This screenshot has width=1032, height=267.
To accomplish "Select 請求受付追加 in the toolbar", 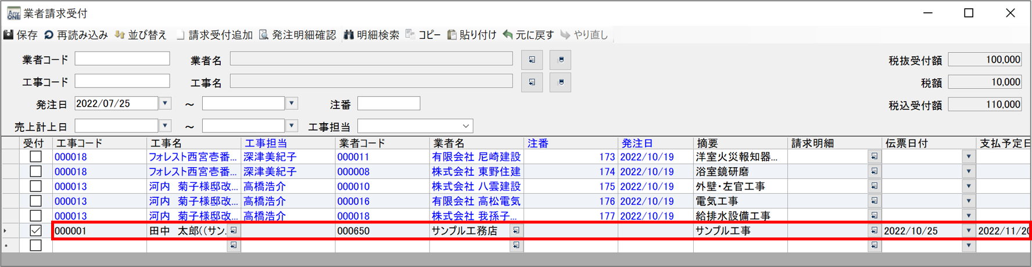I will (x=214, y=35).
